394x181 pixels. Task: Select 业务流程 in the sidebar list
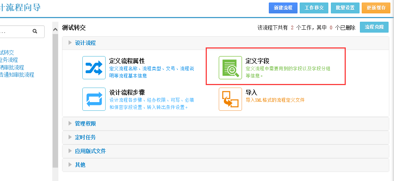(9, 60)
